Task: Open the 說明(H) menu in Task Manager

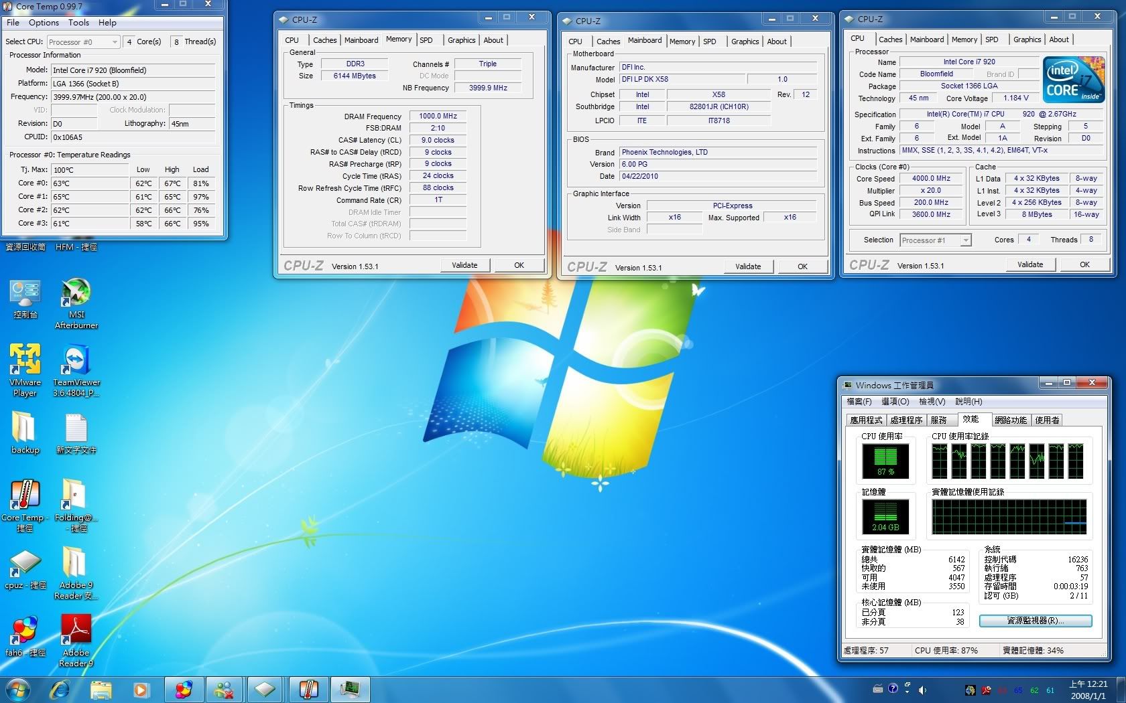Action: [x=968, y=402]
